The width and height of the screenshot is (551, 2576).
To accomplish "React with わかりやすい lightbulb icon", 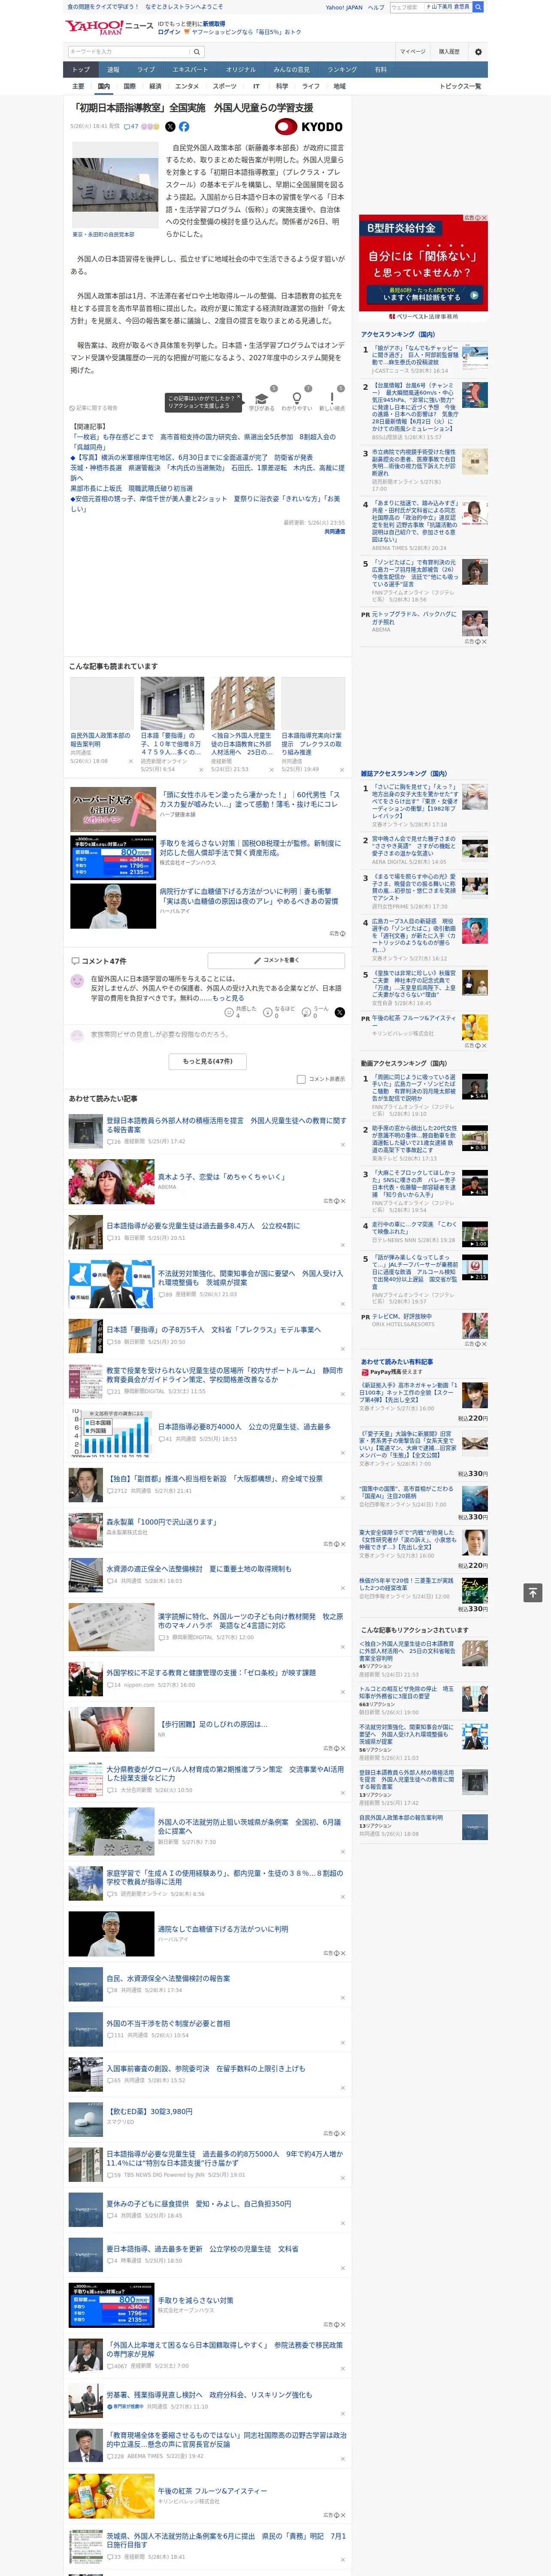I will (296, 398).
